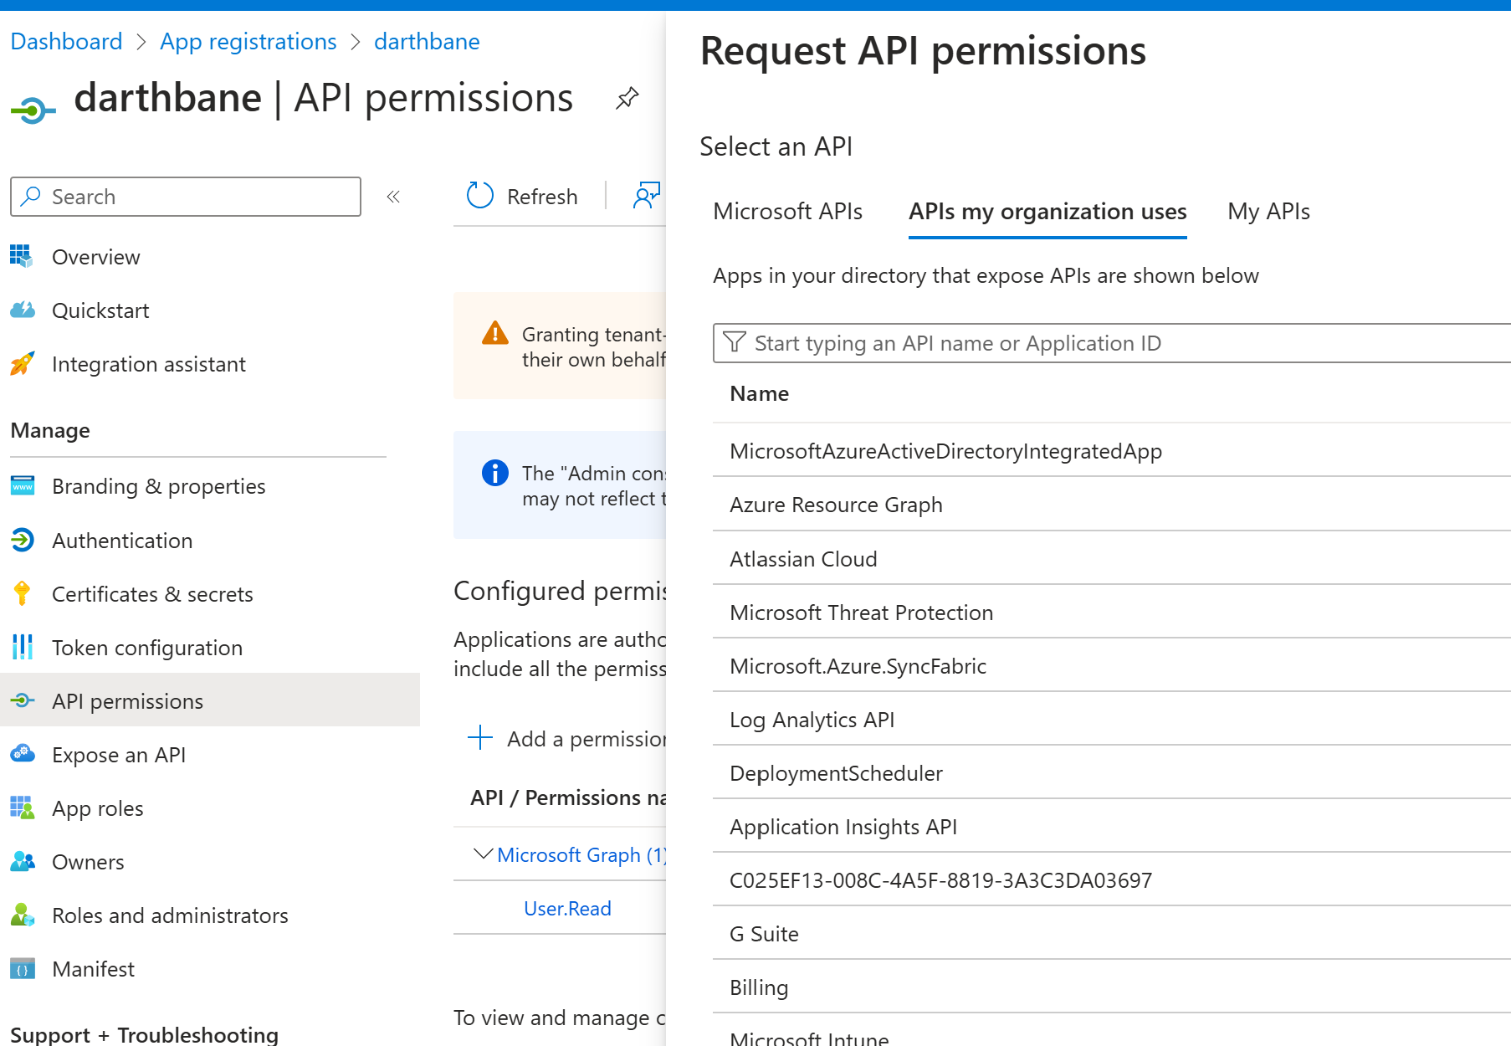This screenshot has height=1046, width=1511.
Task: Click the Certificates & secrets key icon
Action: (x=23, y=593)
